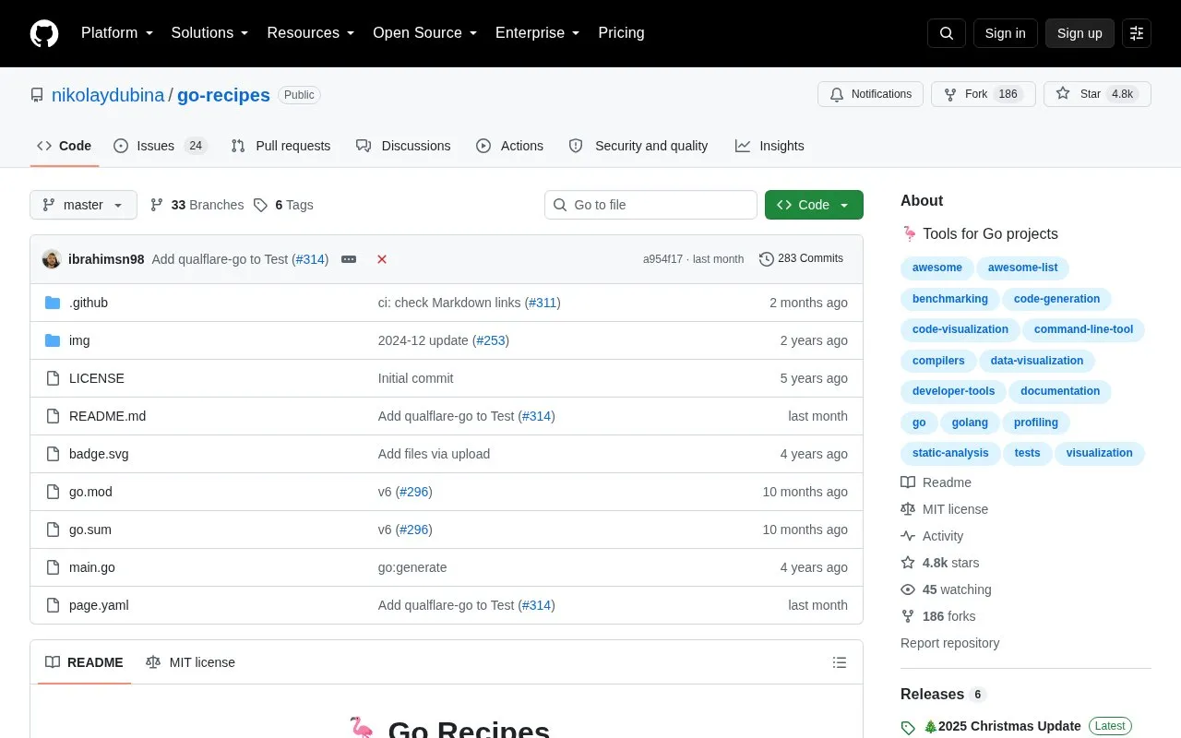Click the code-visualization topic tag

(960, 329)
